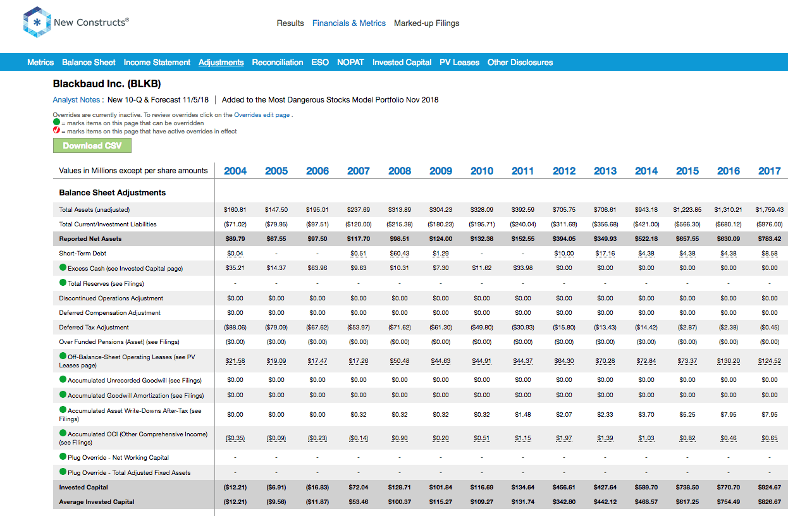Open Operating Leases value $130.20 for 2016
Image resolution: width=788 pixels, height=516 pixels.
pyautogui.click(x=729, y=361)
